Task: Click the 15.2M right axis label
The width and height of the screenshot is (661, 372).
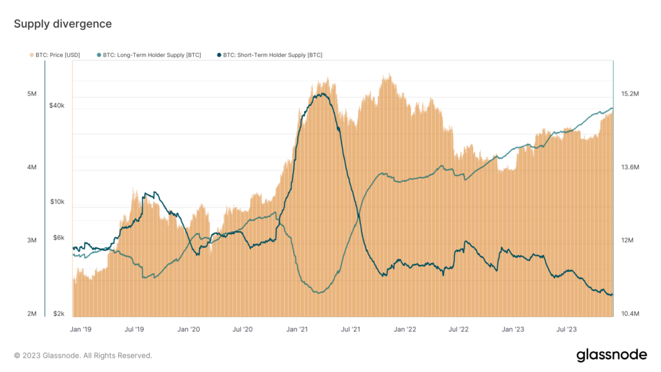Action: point(629,94)
